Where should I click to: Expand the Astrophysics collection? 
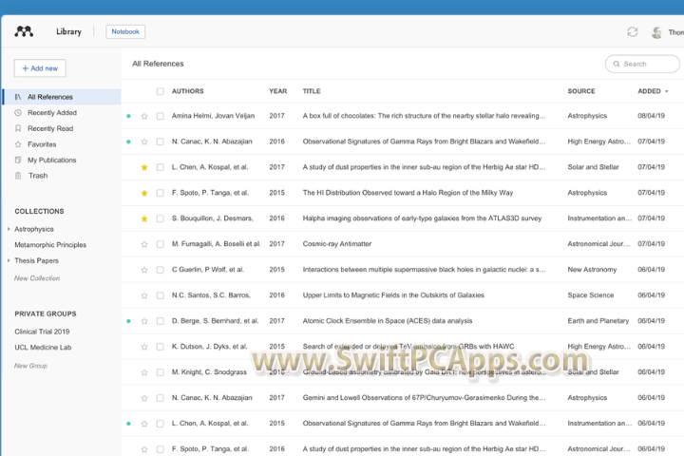(9, 229)
